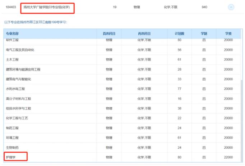Click plan count 22 for 化学工程与工艺
The width and height of the screenshot is (245, 166).
179,118
